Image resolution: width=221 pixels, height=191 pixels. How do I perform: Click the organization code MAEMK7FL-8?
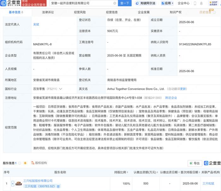click(42, 44)
